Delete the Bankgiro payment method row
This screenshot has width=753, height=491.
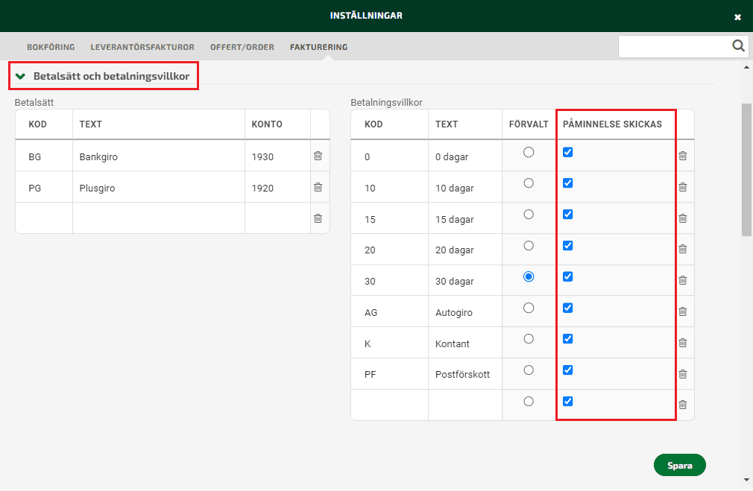click(318, 156)
